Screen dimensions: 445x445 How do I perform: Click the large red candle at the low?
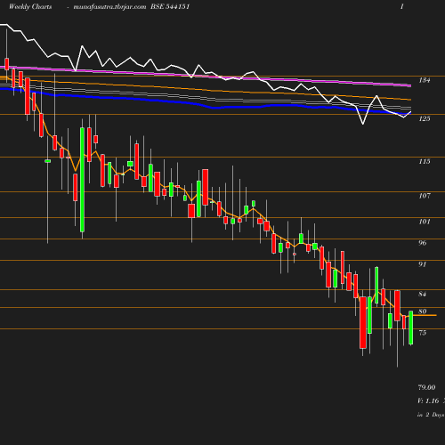363,322
